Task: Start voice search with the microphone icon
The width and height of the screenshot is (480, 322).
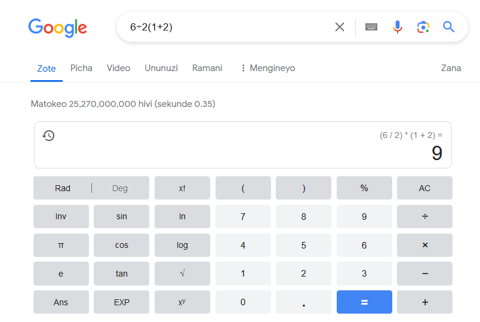Action: point(398,27)
